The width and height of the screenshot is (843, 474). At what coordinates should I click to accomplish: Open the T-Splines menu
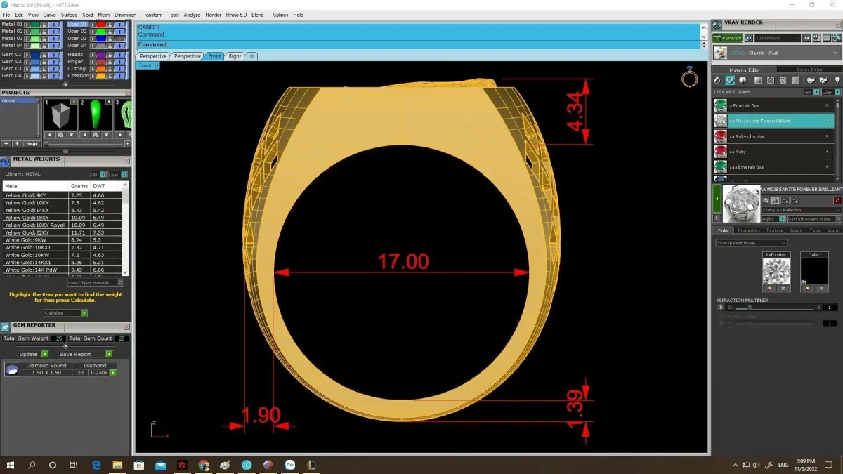pyautogui.click(x=277, y=15)
